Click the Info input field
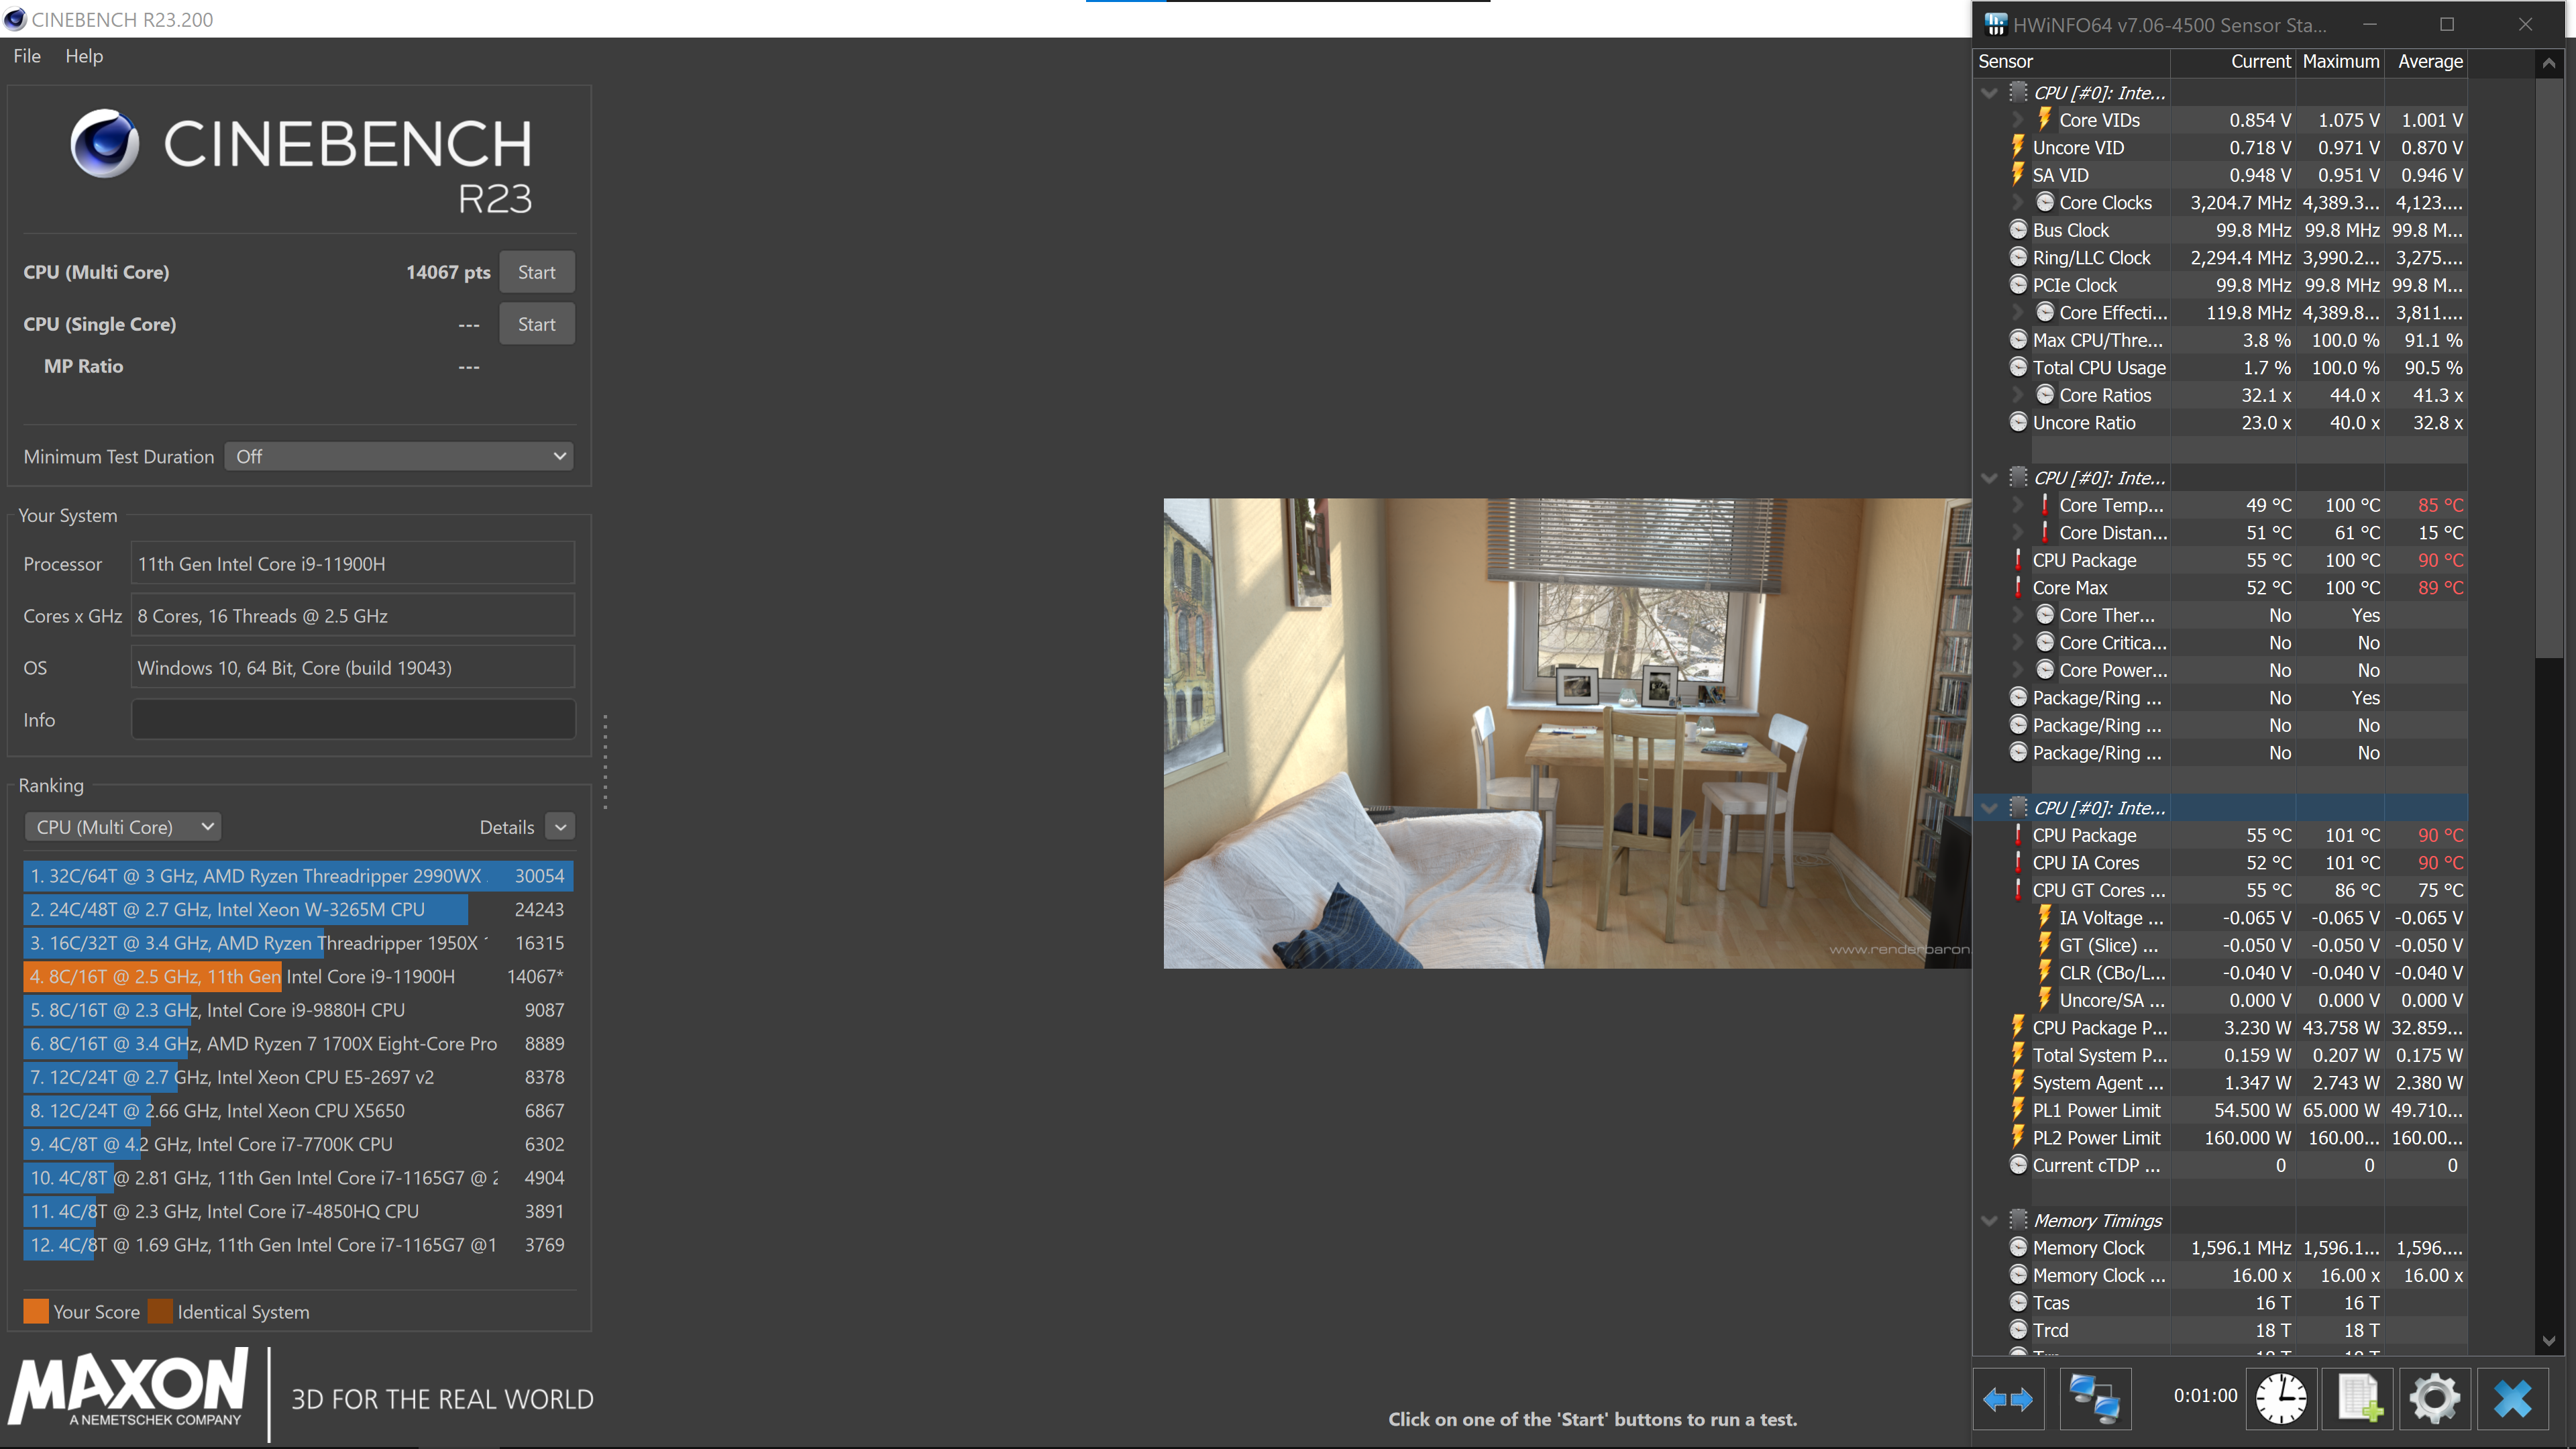The image size is (2576, 1449). (353, 720)
